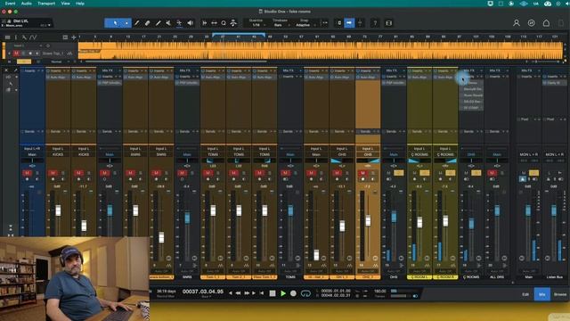Select the Listen speaker tool
Screen dimensions: 570x321
click(190, 23)
